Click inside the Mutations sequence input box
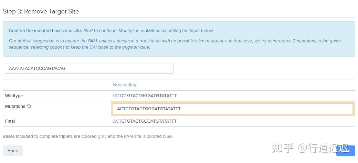Viewport: 358px width, 163px height. [233, 109]
